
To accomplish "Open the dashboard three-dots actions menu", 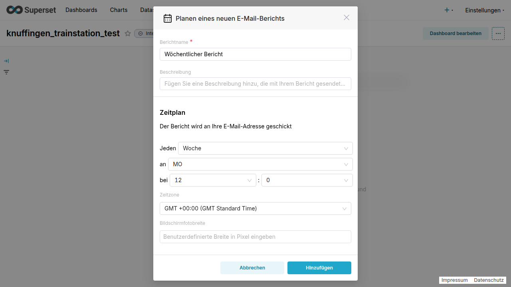I will (x=498, y=33).
